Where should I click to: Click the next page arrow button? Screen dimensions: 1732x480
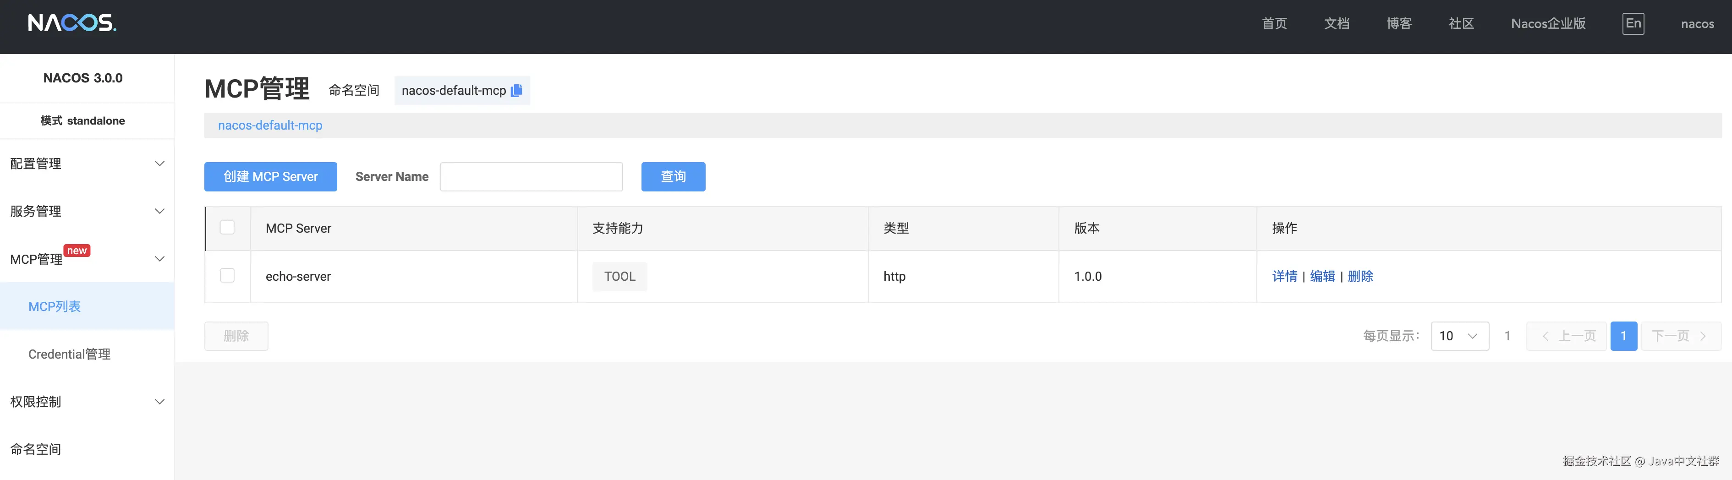tap(1680, 336)
